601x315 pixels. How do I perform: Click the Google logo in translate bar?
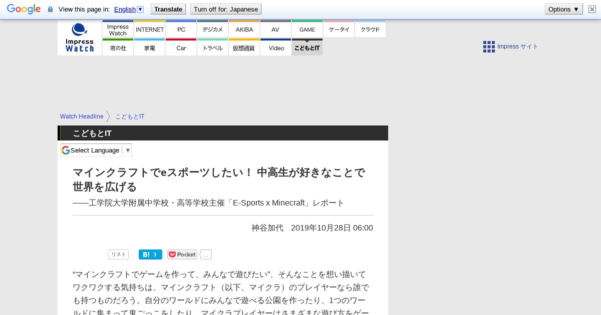click(x=24, y=9)
